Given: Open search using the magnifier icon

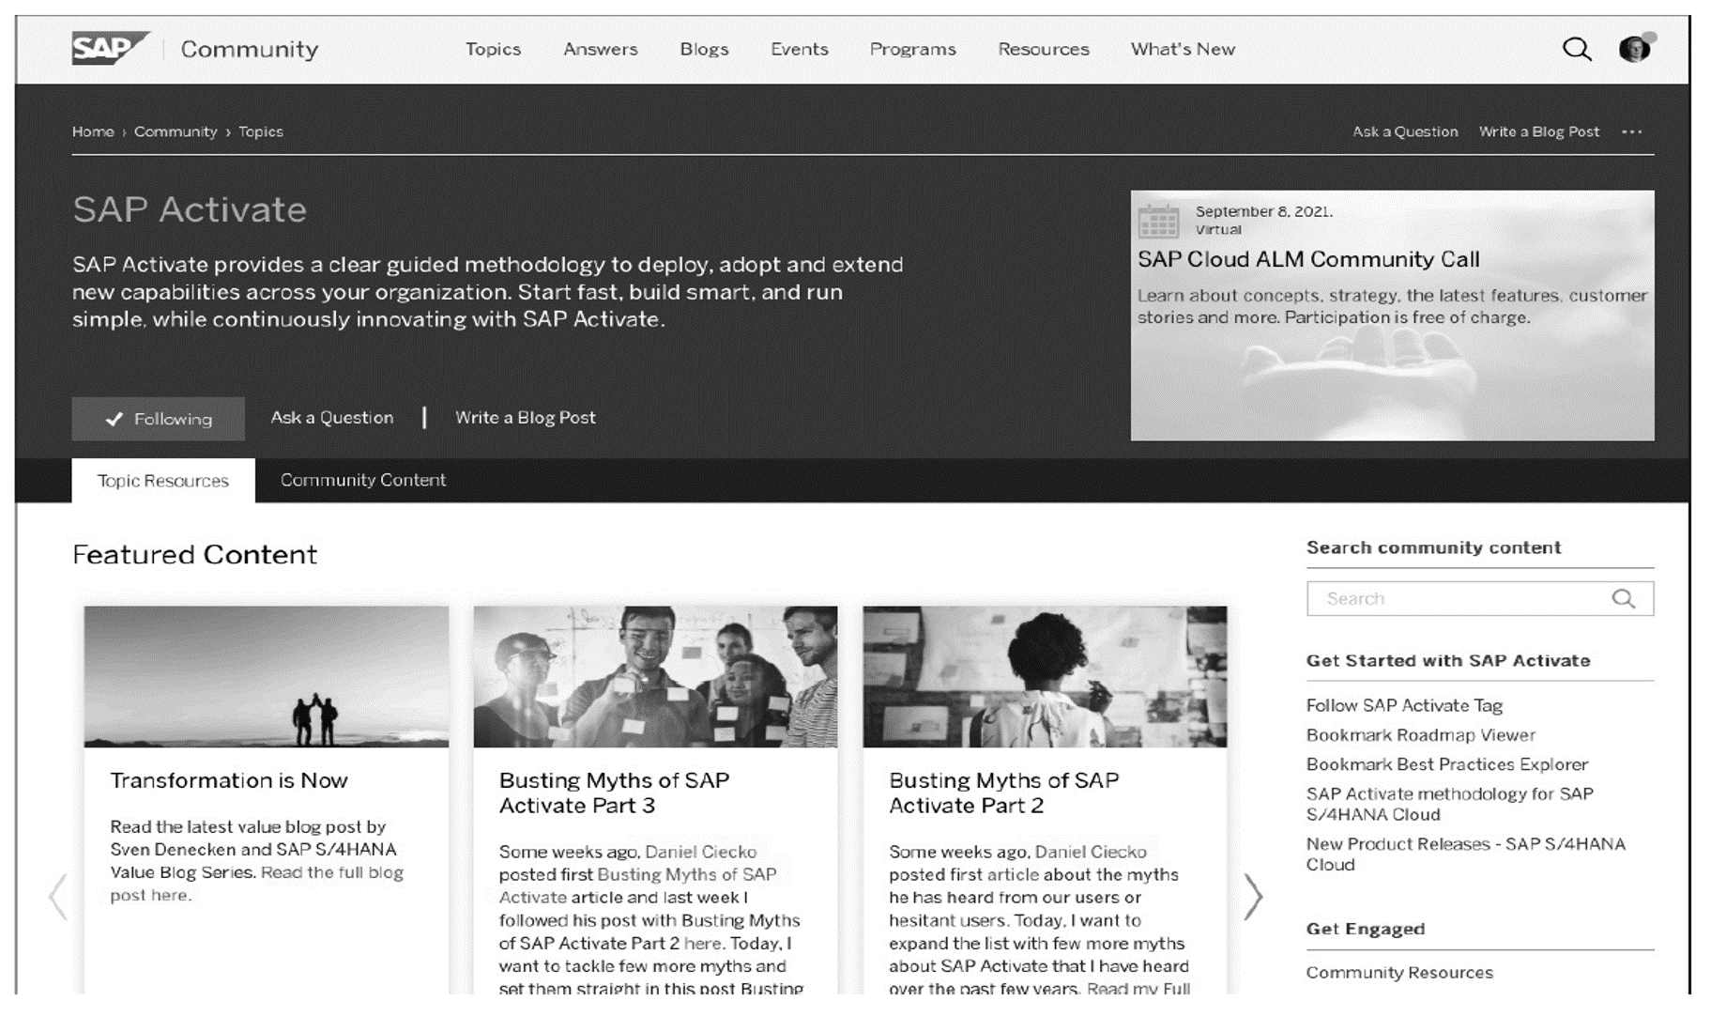Looking at the screenshot, I should (1577, 48).
